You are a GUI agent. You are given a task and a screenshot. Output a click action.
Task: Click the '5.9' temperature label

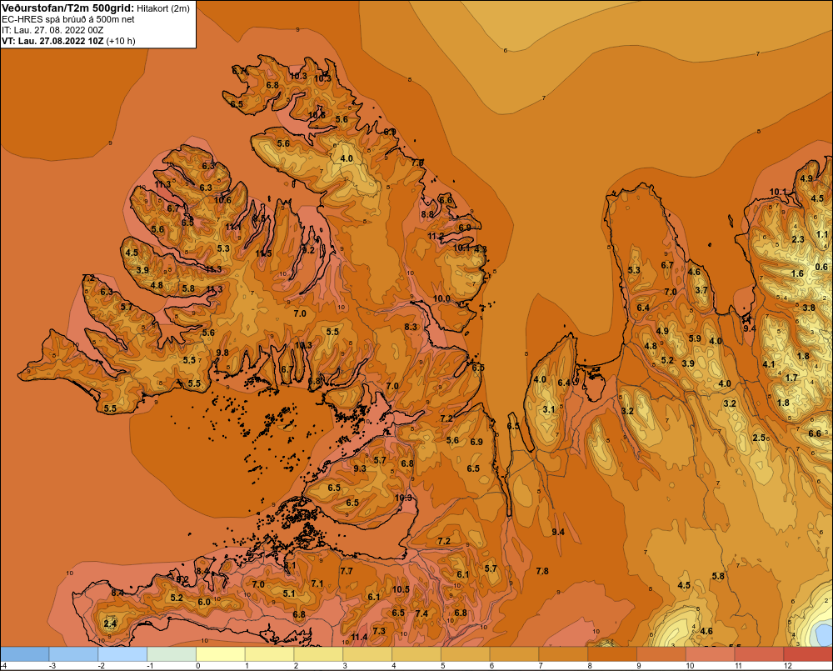[695, 338]
